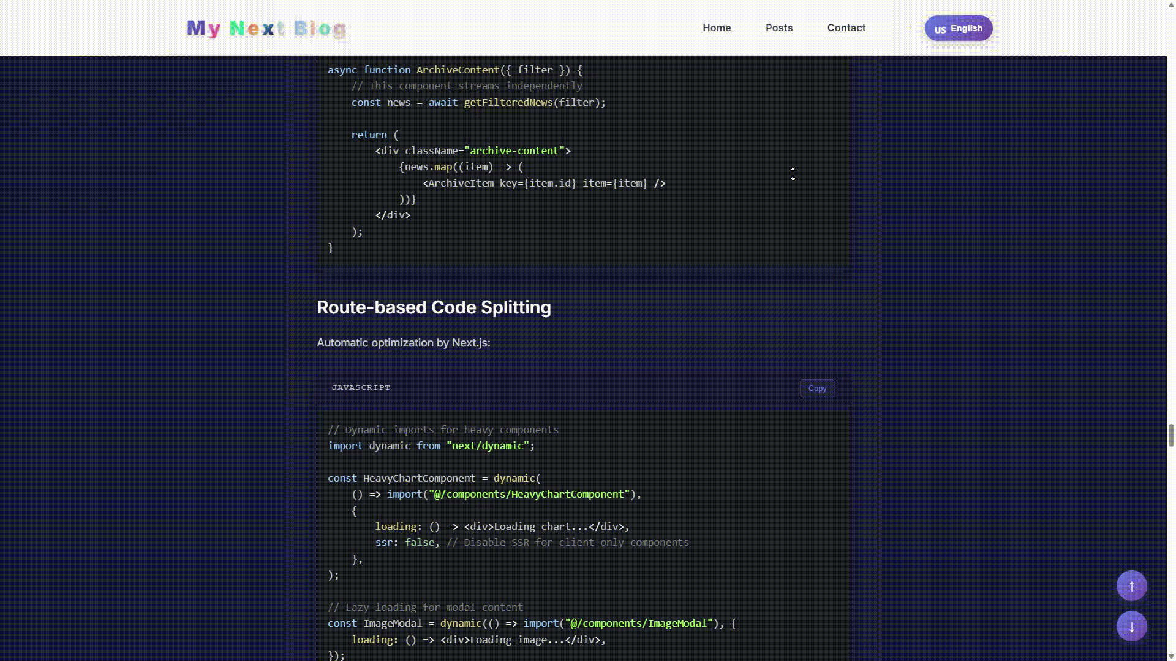The image size is (1176, 661).
Task: Click the scroll-to-bottom floating arrow button
Action: 1132,626
